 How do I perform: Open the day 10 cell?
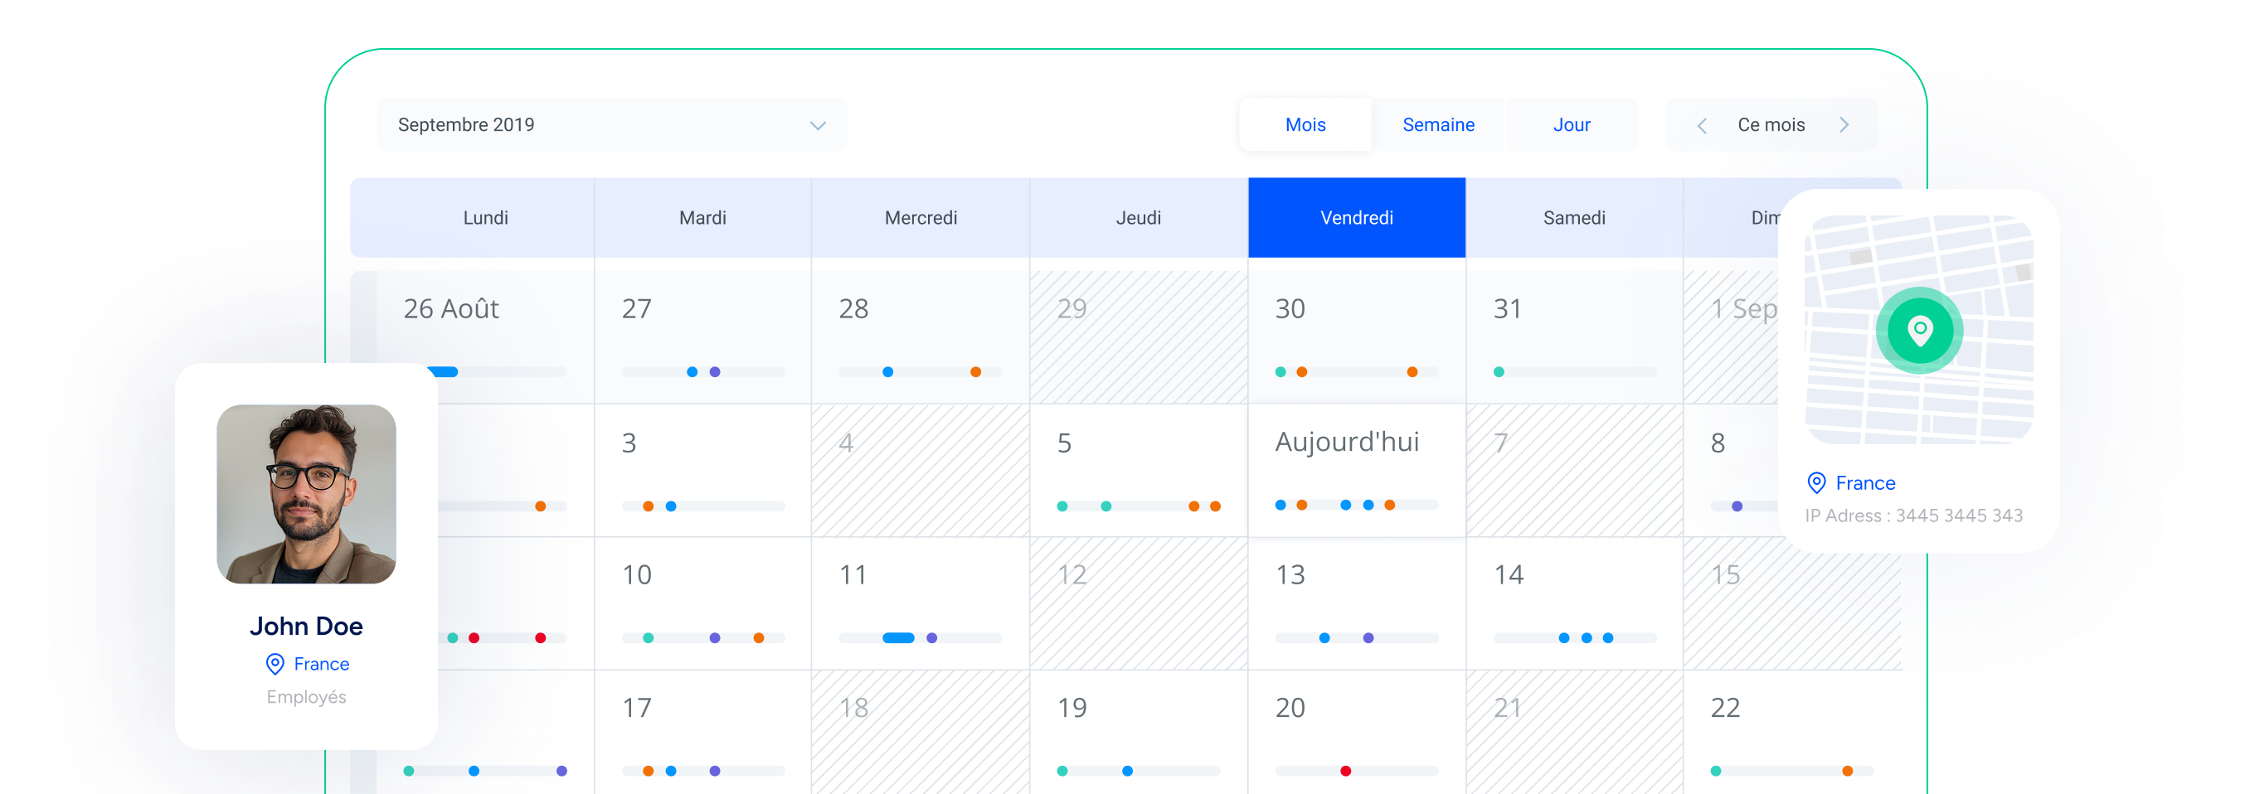pos(702,603)
